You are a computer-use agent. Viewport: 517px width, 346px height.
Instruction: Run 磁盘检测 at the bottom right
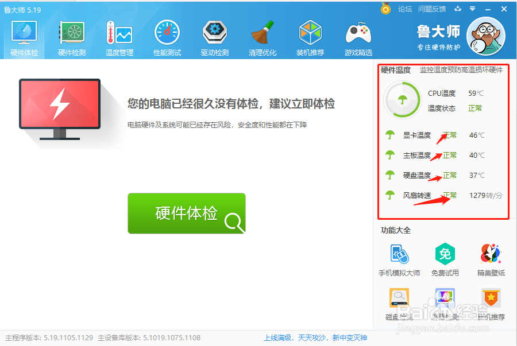(398, 298)
